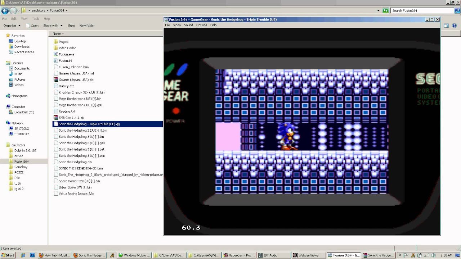Click the Video Codec folder icon

click(56, 48)
